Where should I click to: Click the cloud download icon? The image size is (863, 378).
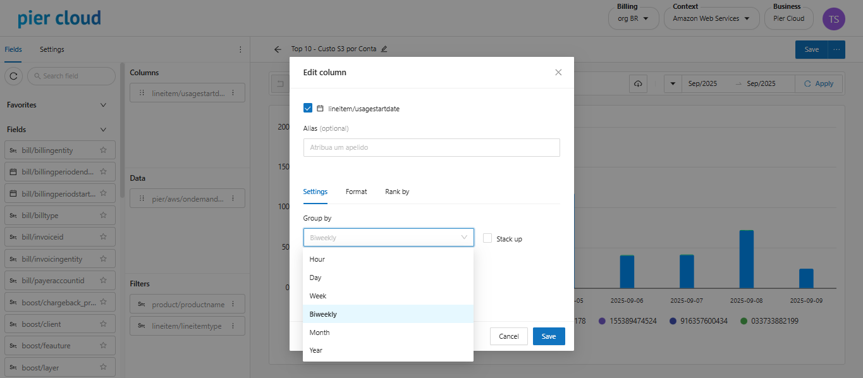point(638,83)
